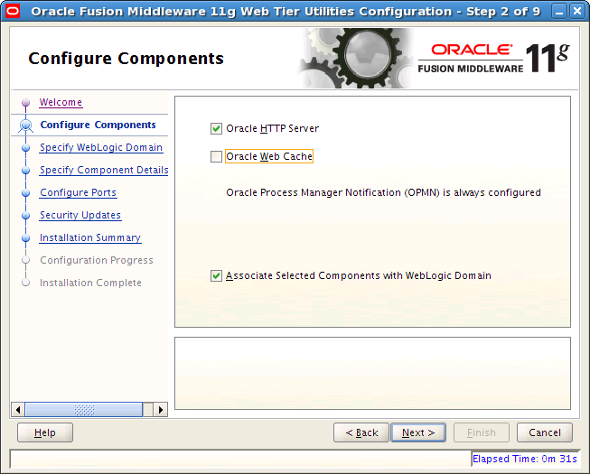
Task: Return to the Welcome step link
Action: point(61,102)
